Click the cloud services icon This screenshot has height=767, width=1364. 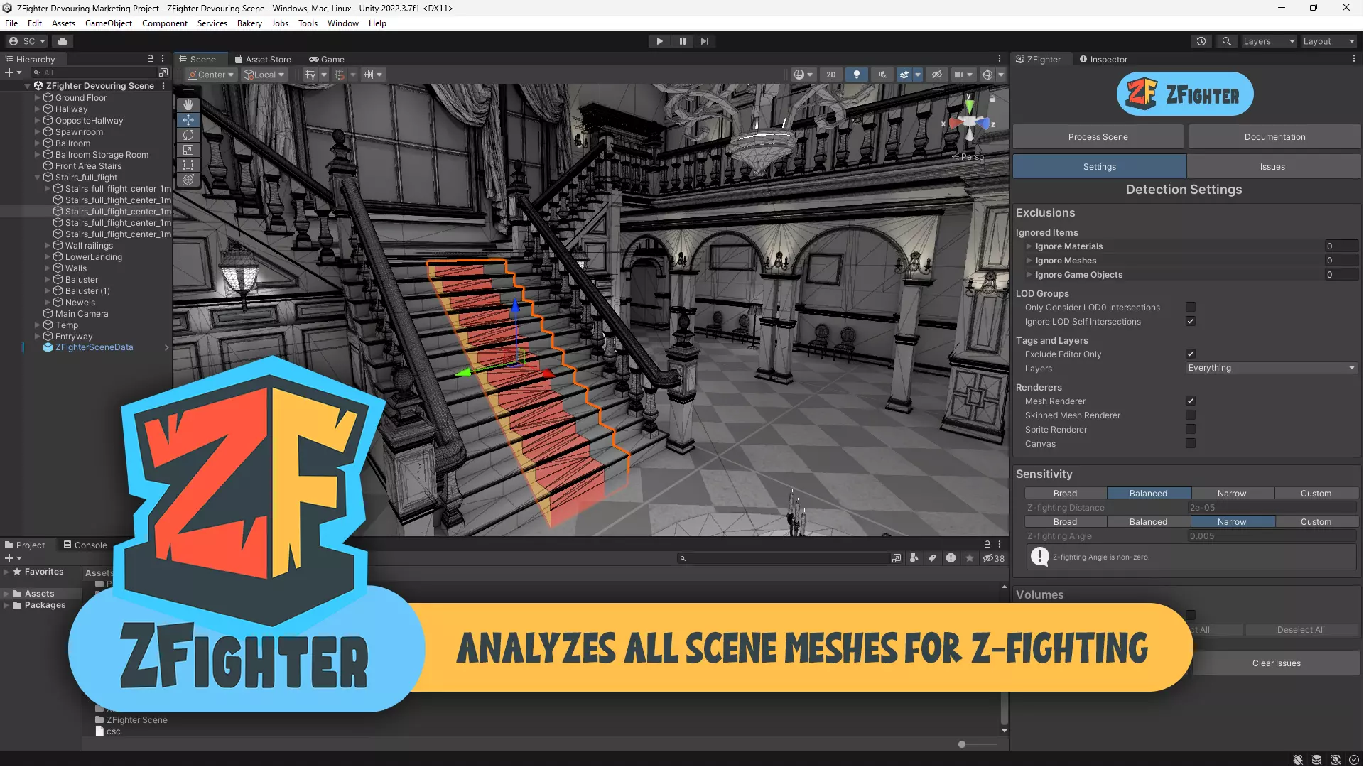63,41
